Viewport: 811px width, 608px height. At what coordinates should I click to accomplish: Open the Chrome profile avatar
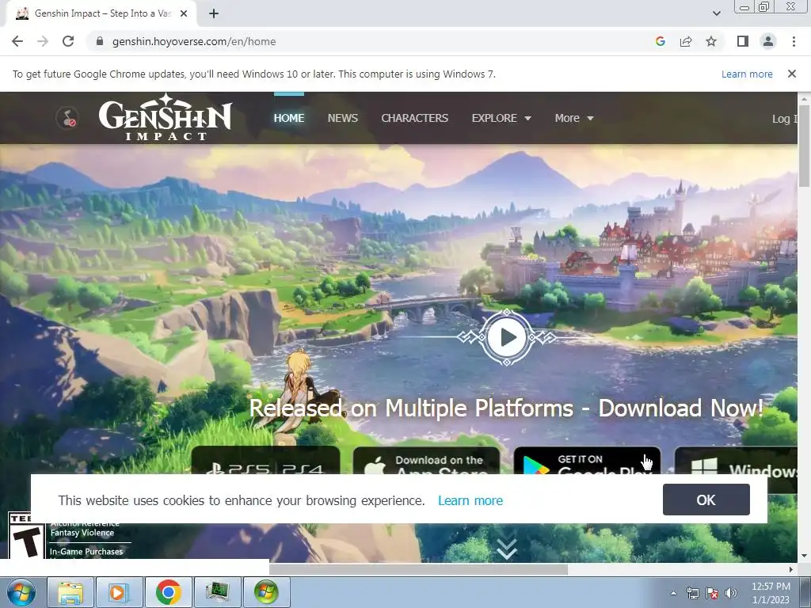coord(768,41)
